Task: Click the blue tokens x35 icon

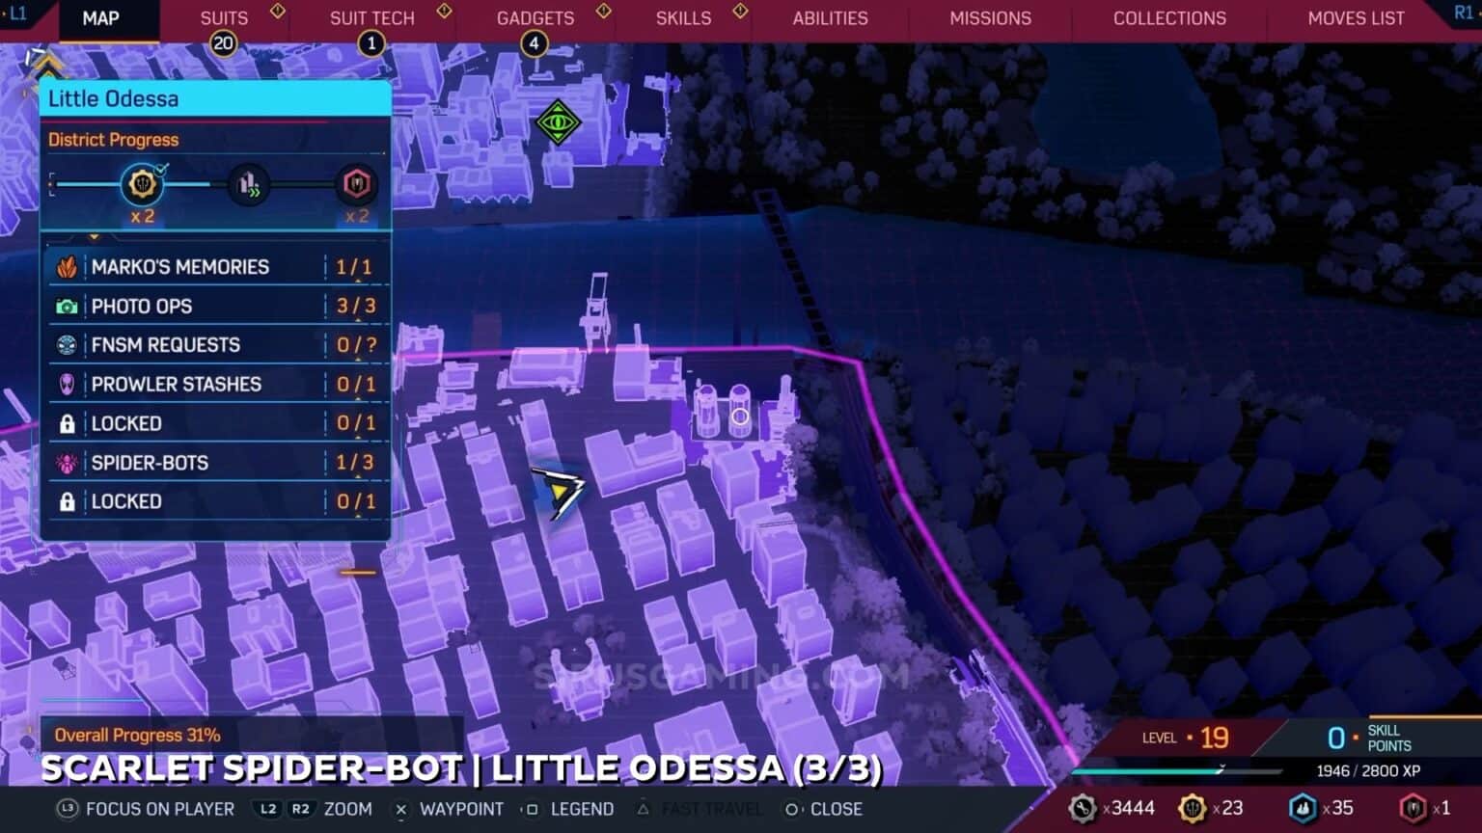Action: tap(1303, 808)
